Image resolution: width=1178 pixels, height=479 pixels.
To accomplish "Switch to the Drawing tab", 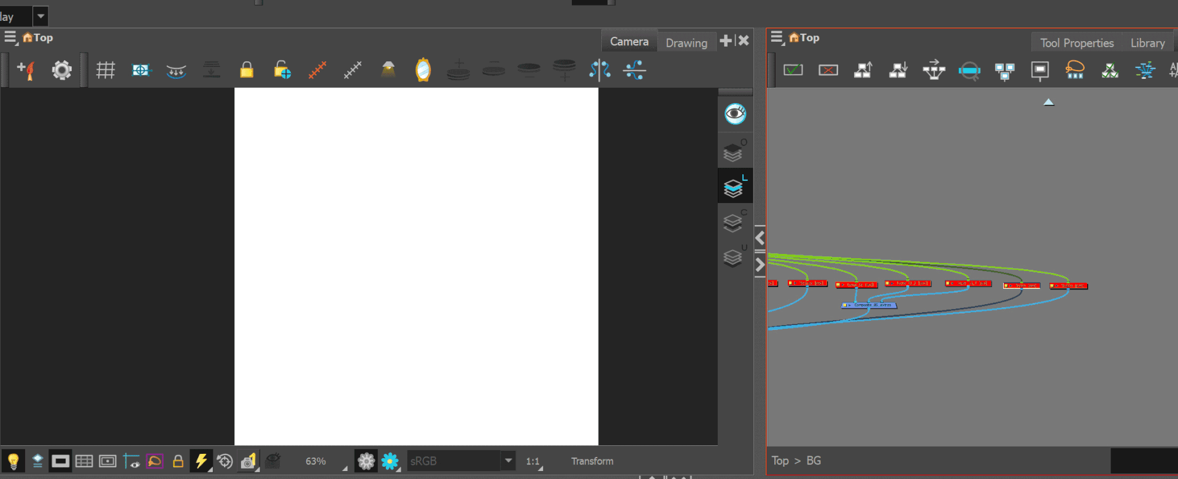I will tap(687, 43).
